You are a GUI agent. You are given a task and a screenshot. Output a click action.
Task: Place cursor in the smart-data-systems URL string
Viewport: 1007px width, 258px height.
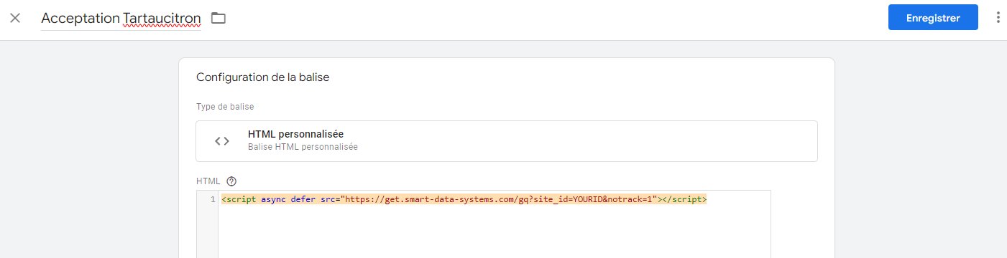500,199
